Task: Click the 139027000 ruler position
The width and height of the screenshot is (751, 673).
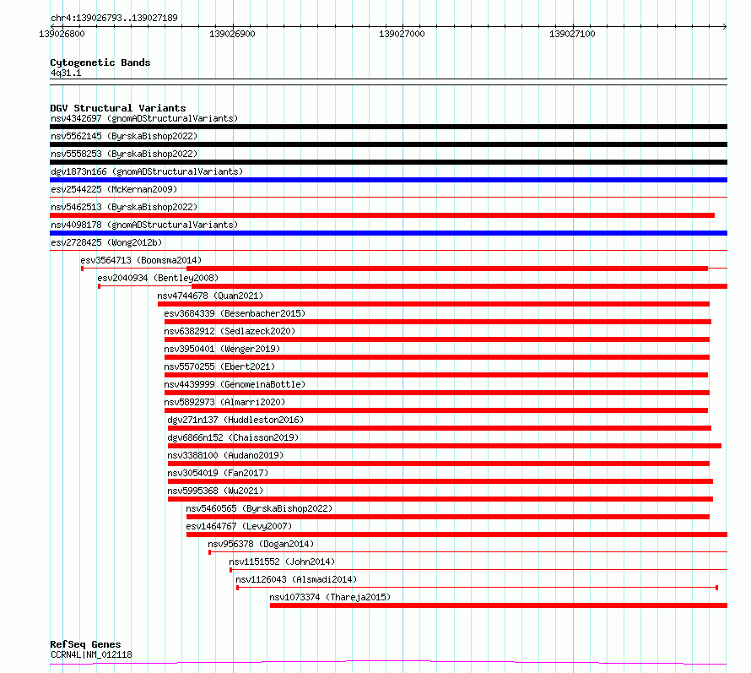Action: [402, 34]
